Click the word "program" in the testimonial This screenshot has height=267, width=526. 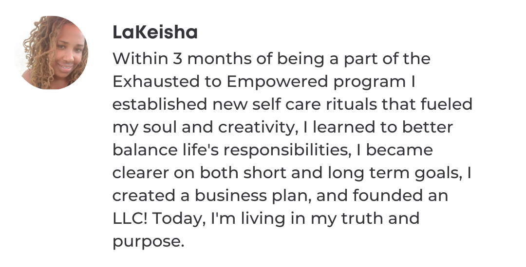click(369, 82)
